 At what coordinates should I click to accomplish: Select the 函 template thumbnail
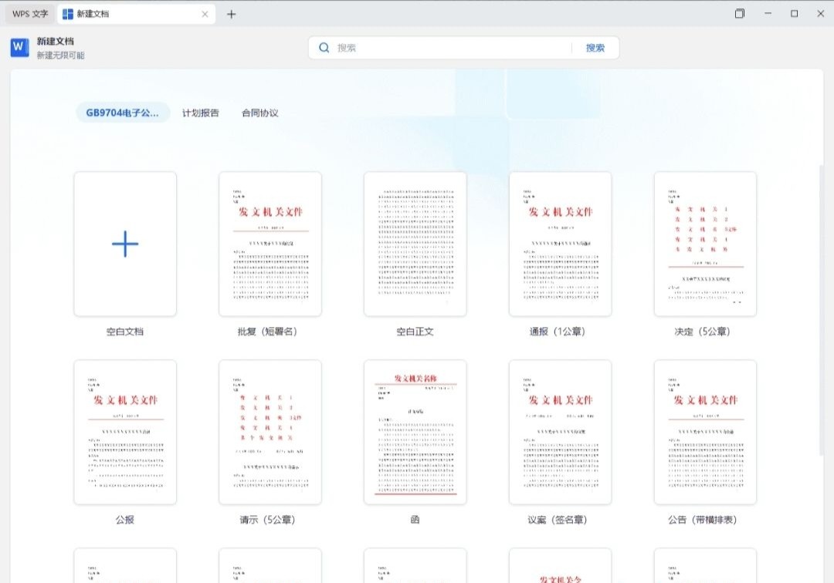point(415,433)
